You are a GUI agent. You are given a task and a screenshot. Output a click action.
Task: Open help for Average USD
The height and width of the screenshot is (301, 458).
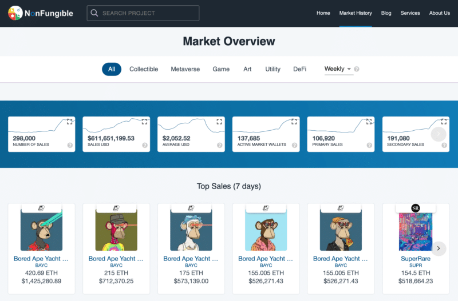coord(220,146)
